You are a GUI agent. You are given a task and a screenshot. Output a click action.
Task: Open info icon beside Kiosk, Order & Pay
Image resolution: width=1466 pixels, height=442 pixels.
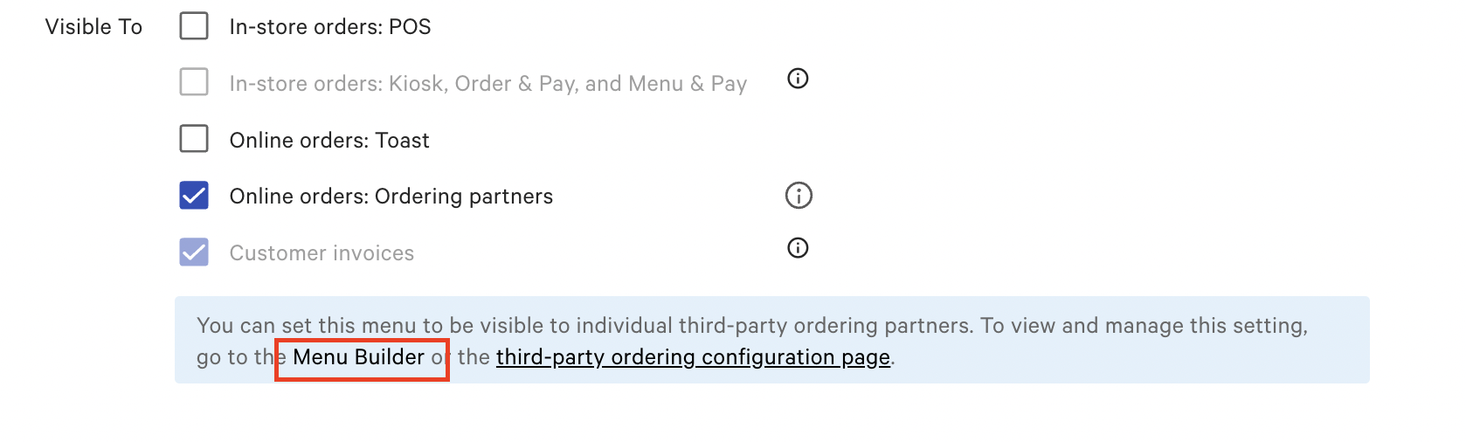(x=798, y=79)
